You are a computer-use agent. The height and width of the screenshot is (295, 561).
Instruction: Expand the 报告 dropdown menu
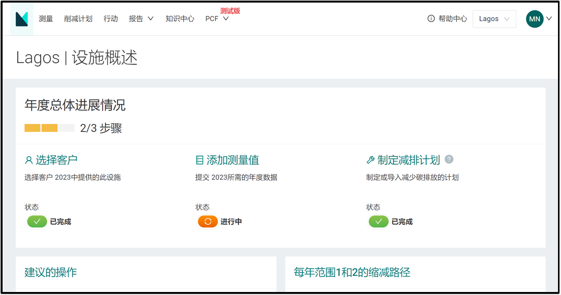point(141,19)
